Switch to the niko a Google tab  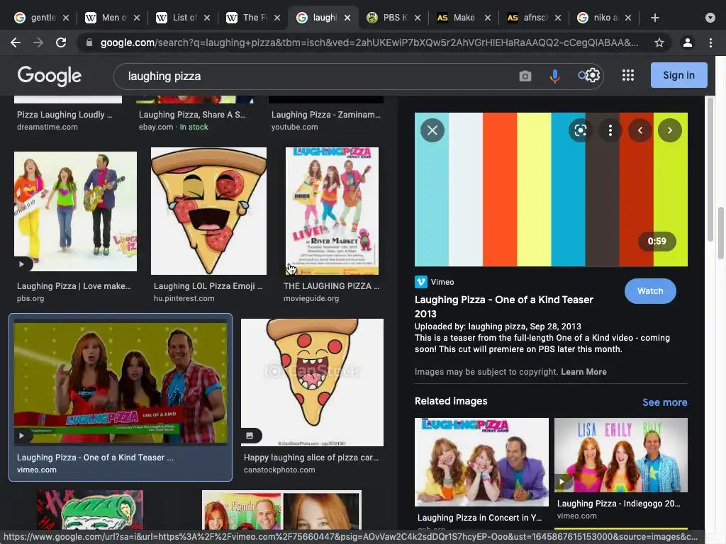point(604,18)
